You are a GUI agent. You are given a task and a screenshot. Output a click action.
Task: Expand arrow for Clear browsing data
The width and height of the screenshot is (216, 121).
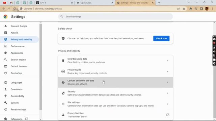coord(168,61)
